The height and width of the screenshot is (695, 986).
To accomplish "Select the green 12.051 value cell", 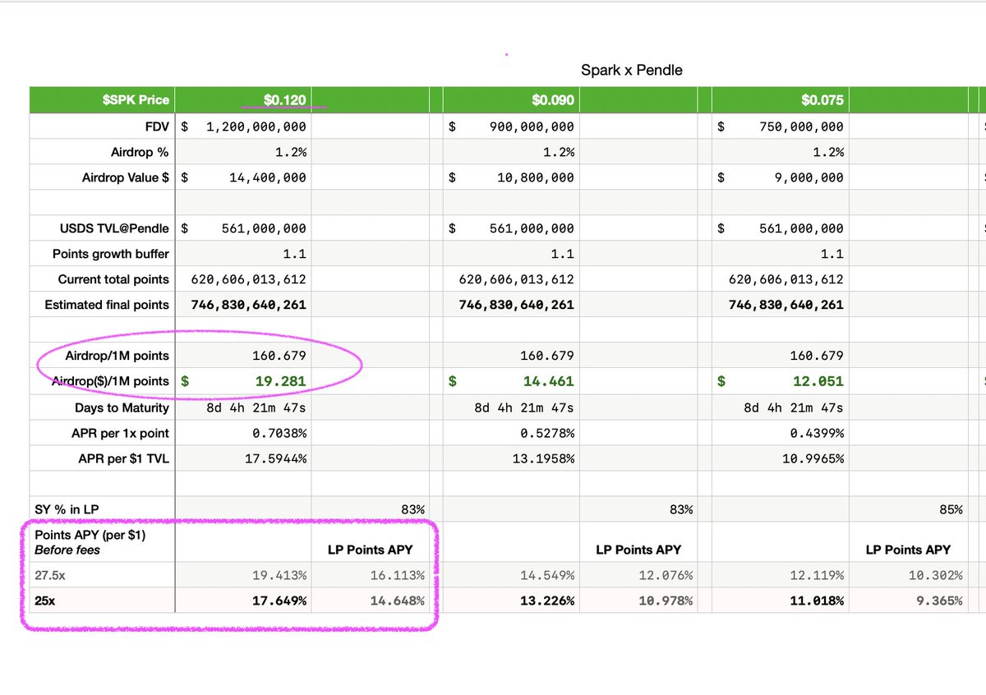I will click(x=780, y=381).
